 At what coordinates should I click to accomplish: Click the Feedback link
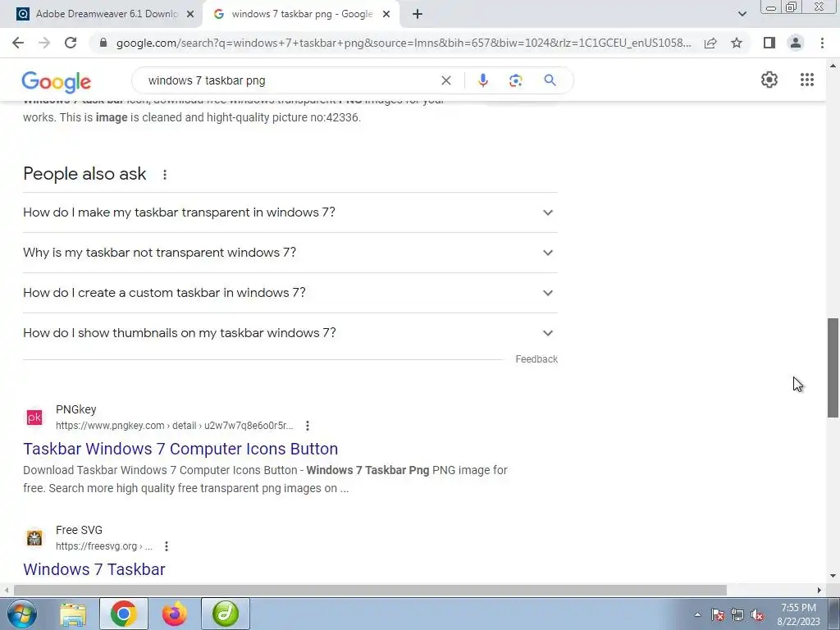pos(536,359)
